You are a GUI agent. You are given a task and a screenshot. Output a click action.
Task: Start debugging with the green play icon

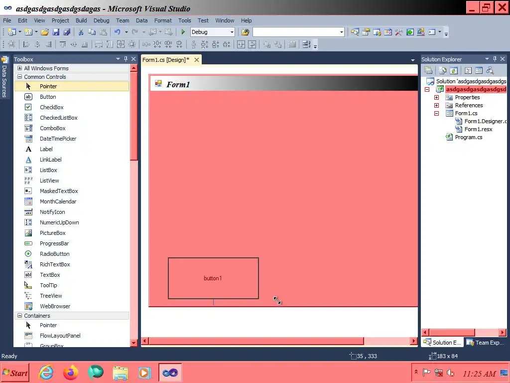point(183,32)
